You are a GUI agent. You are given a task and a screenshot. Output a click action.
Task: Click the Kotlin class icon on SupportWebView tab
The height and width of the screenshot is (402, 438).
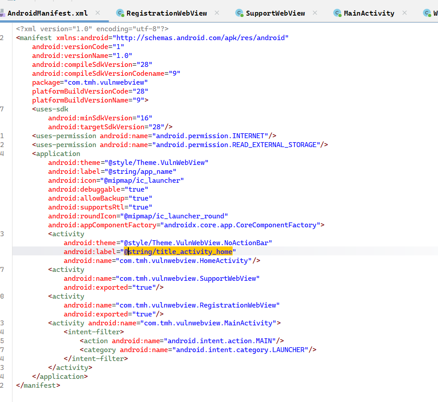[239, 13]
